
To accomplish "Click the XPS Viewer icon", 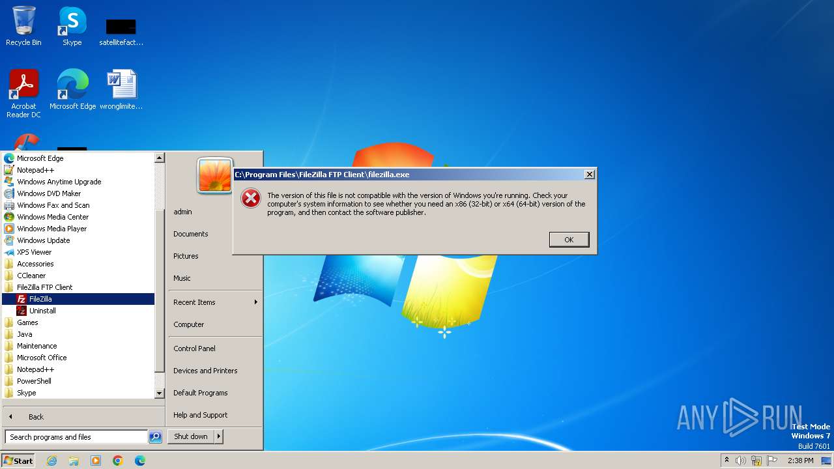I will pos(9,252).
